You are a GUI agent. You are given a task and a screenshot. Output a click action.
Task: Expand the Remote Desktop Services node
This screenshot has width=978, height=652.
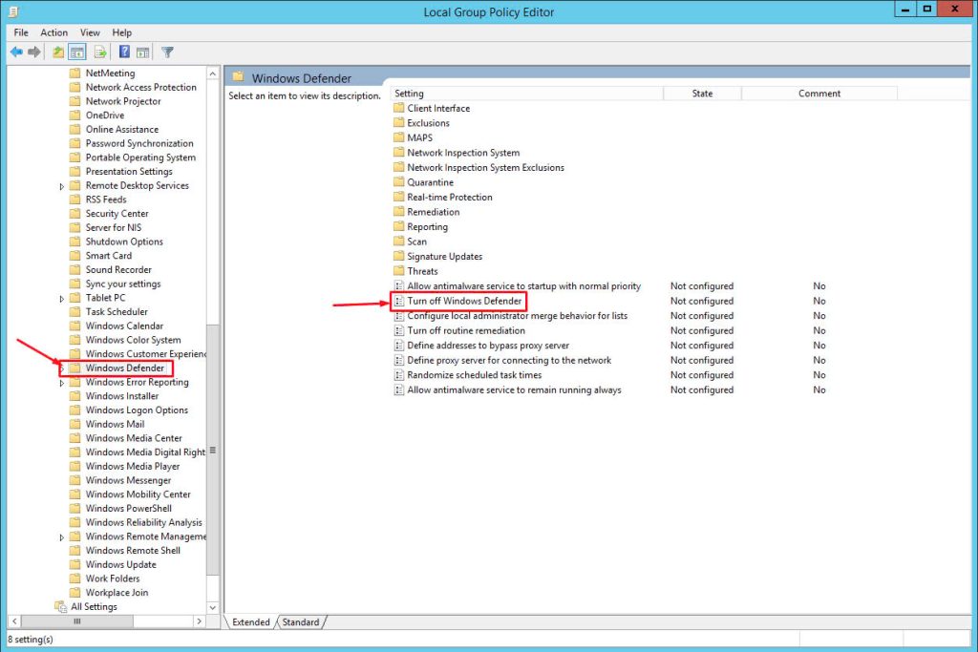click(x=61, y=186)
